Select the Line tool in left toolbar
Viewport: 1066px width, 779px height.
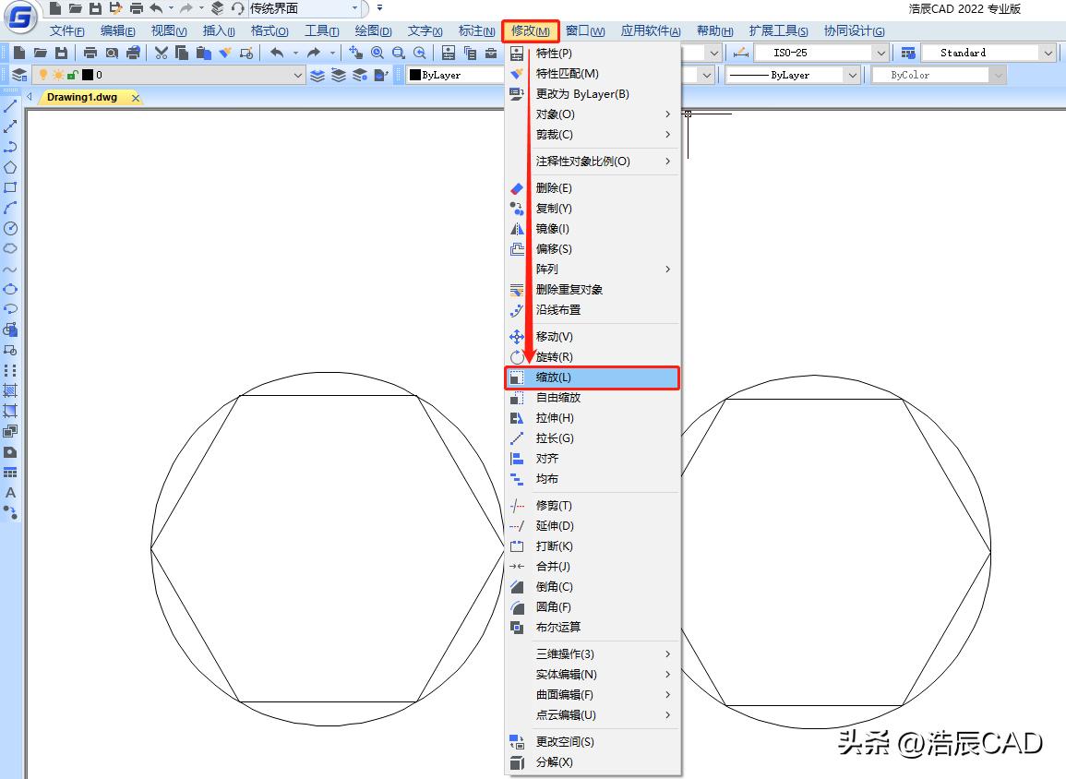point(10,106)
